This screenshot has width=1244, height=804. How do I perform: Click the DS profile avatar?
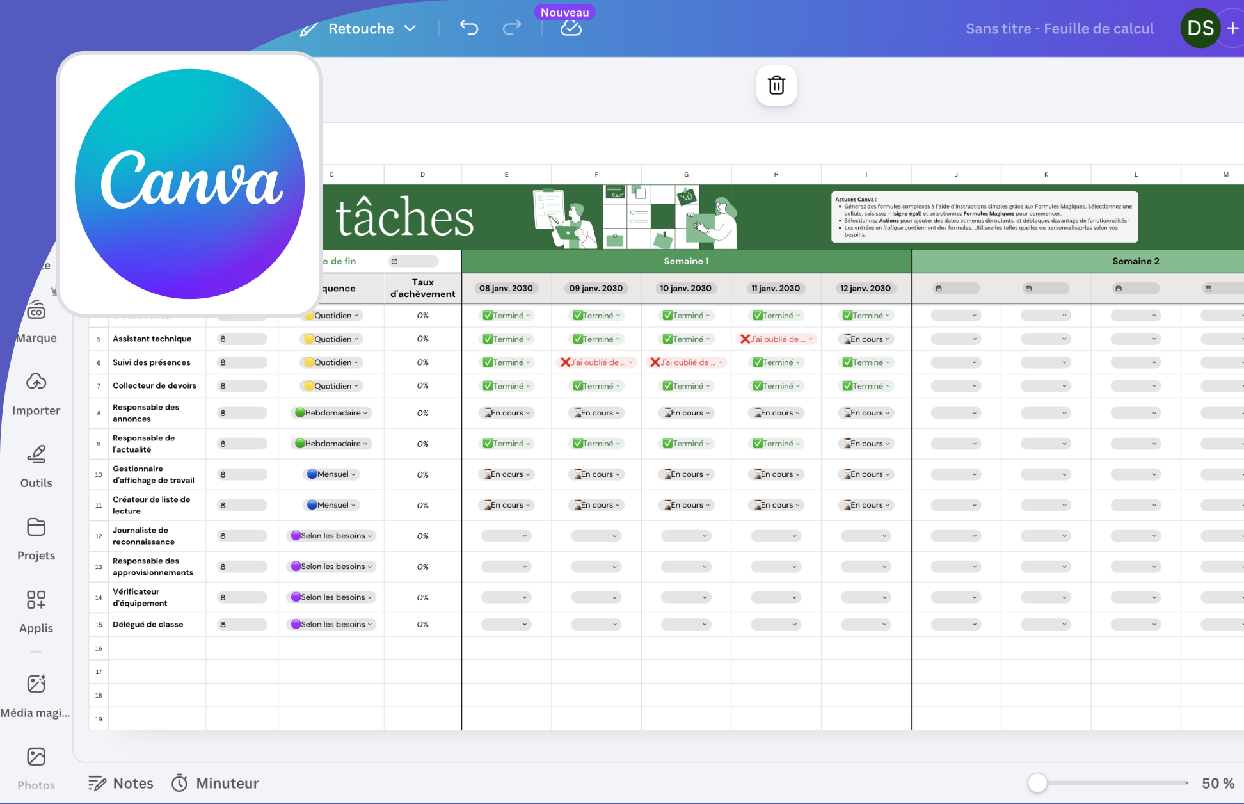[1200, 28]
